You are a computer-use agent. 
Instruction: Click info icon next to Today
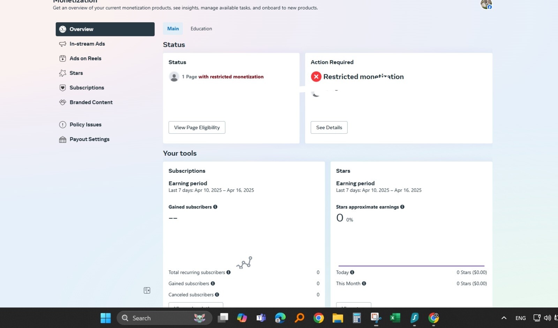coord(352,273)
